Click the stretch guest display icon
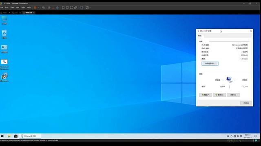 point(87,8)
